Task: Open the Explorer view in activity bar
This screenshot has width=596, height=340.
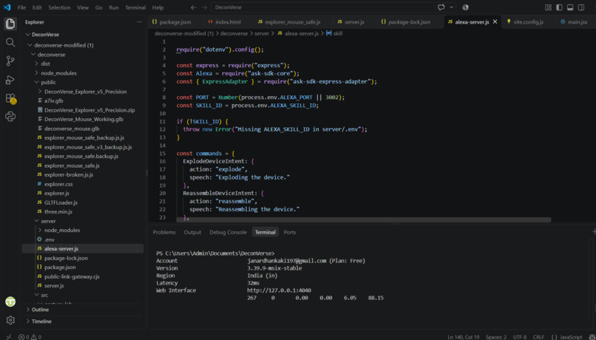Action: point(10,24)
